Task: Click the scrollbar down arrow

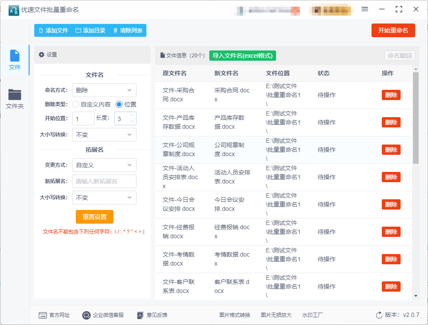Action: [x=416, y=296]
